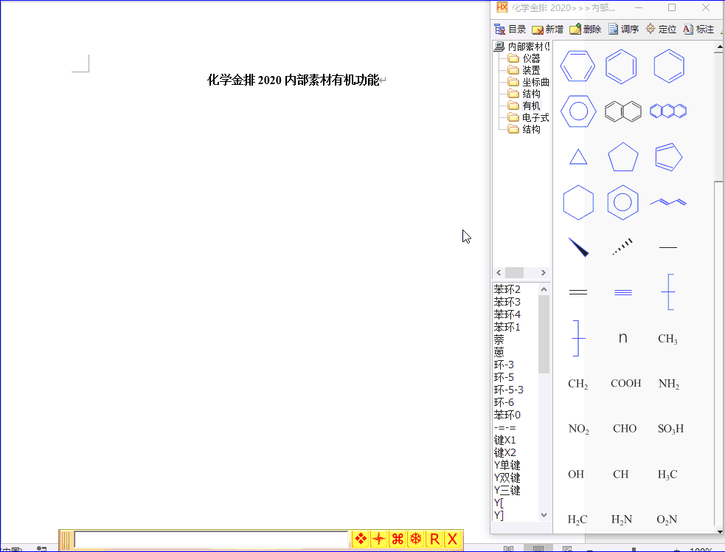Pick the triangle cyclopropane shape

pos(578,157)
